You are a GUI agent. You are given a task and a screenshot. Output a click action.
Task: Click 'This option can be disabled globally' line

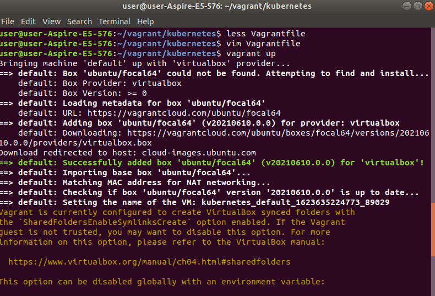[x=162, y=282]
